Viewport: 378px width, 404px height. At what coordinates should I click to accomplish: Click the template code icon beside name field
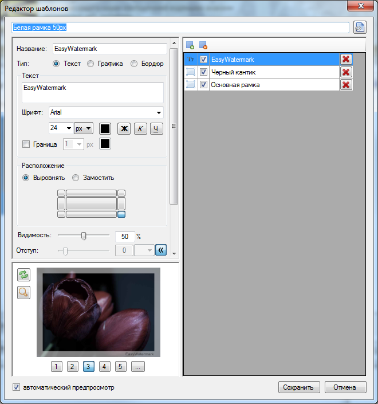tap(360, 28)
